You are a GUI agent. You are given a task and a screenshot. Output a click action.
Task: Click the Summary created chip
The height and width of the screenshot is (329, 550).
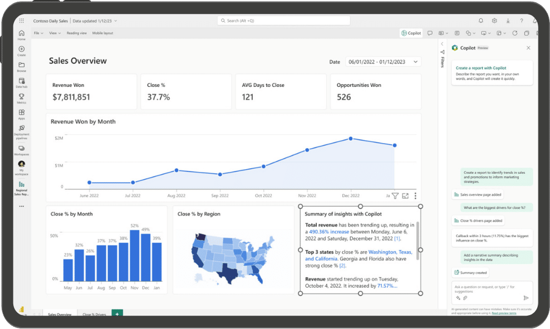(x=470, y=273)
